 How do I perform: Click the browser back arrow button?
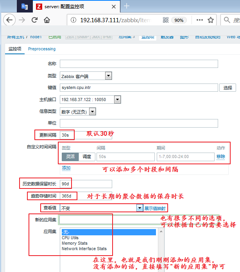pos(10,20)
